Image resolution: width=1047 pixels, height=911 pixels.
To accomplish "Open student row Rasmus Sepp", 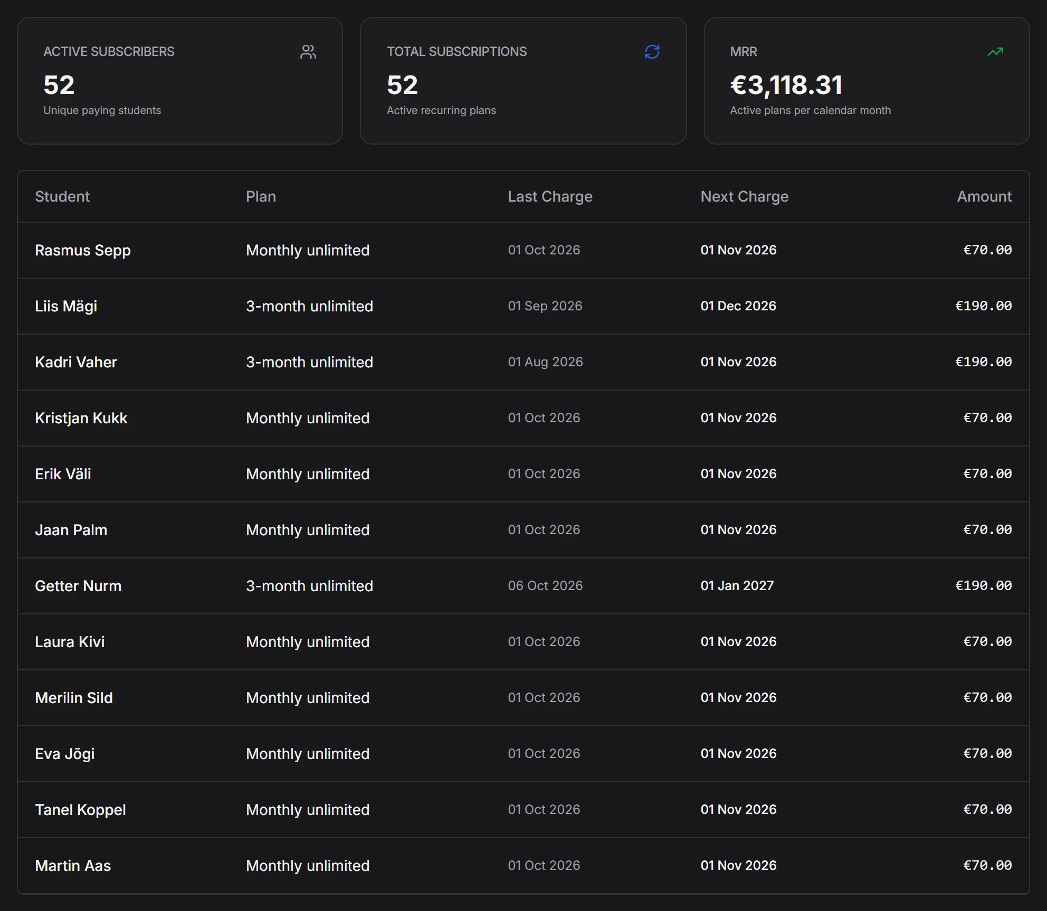I will point(523,250).
